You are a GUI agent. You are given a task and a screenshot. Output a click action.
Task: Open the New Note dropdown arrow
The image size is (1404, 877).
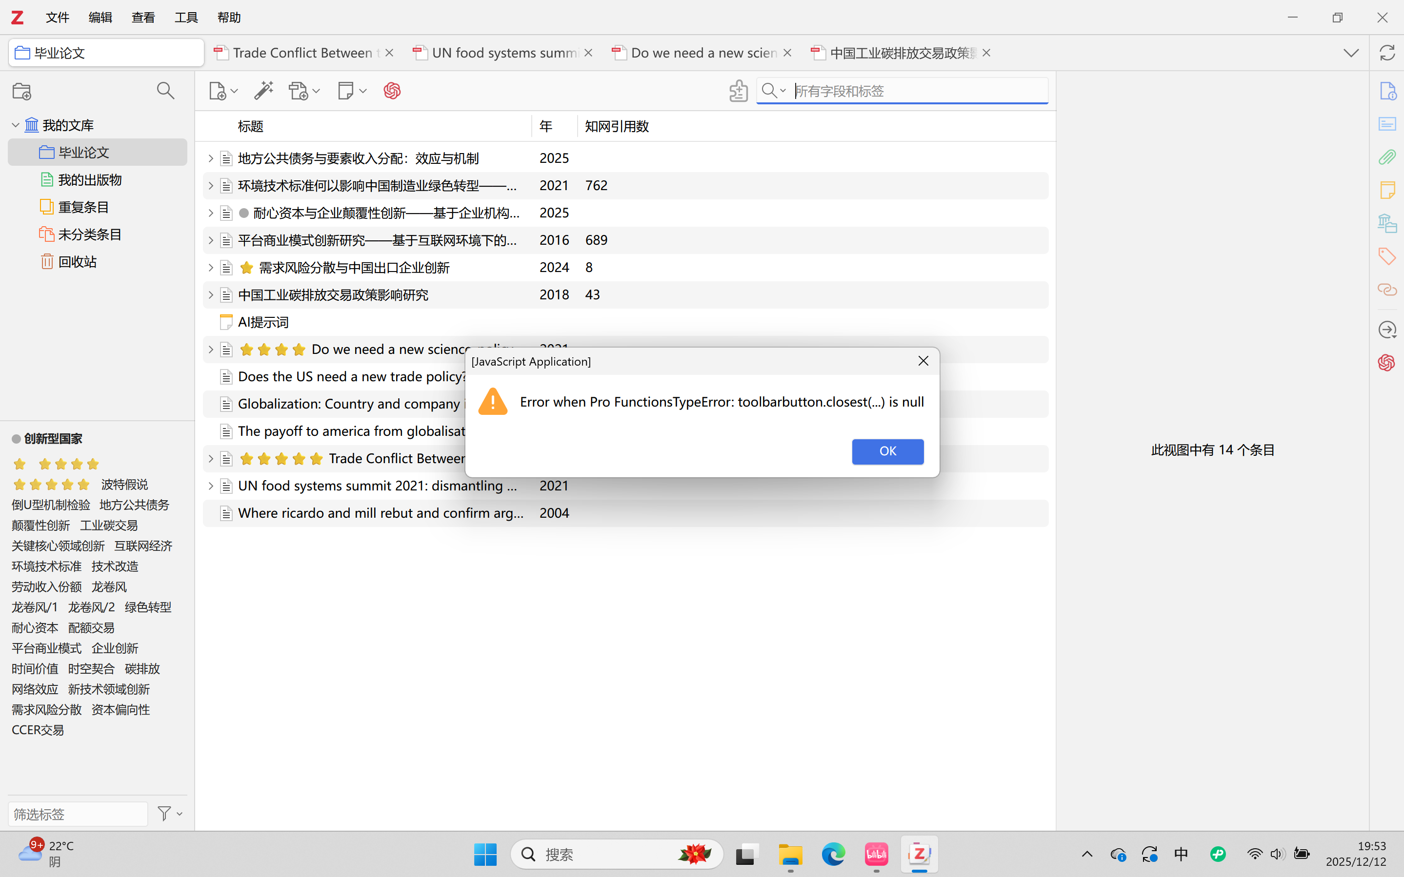(x=363, y=91)
